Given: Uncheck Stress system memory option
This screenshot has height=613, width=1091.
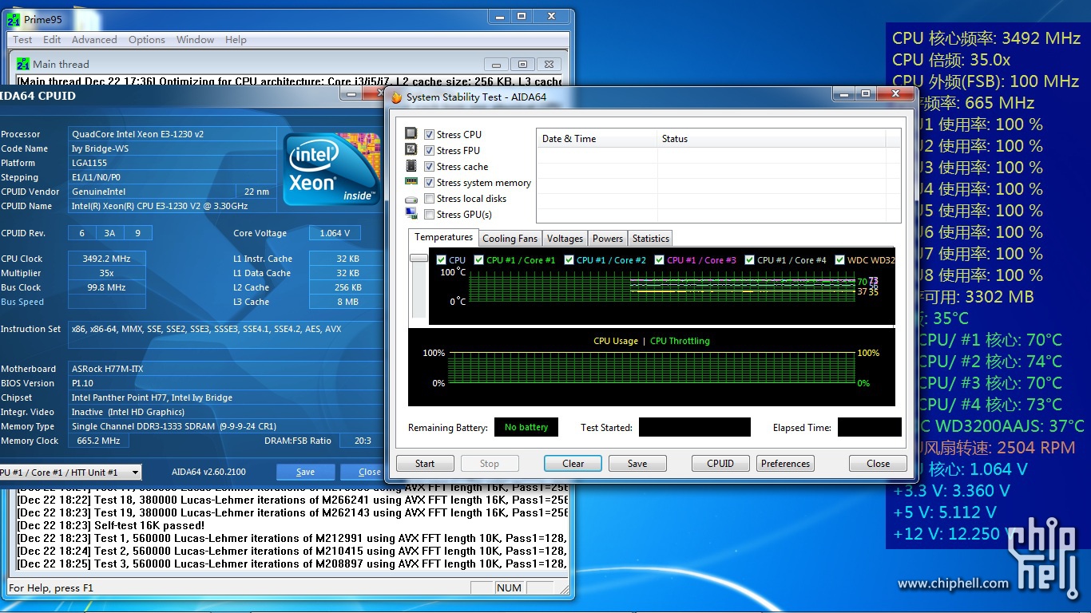Looking at the screenshot, I should (x=430, y=183).
